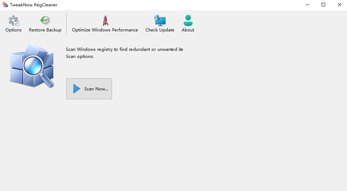The height and width of the screenshot is (191, 347).
Task: Click the 'Scan options:' label
Action: point(80,56)
